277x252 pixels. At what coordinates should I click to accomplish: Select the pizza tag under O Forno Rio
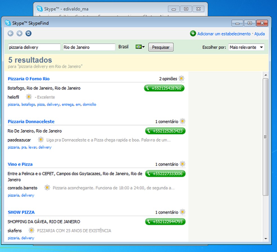41,105
